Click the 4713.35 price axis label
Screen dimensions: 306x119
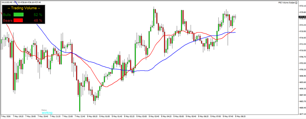[x=302, y=44]
